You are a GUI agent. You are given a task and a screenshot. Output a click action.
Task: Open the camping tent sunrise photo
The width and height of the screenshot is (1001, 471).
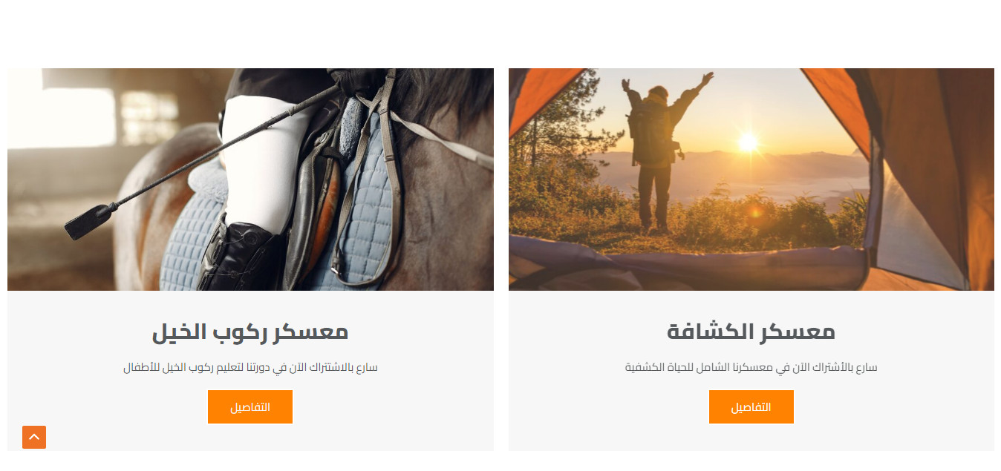pyautogui.click(x=751, y=179)
